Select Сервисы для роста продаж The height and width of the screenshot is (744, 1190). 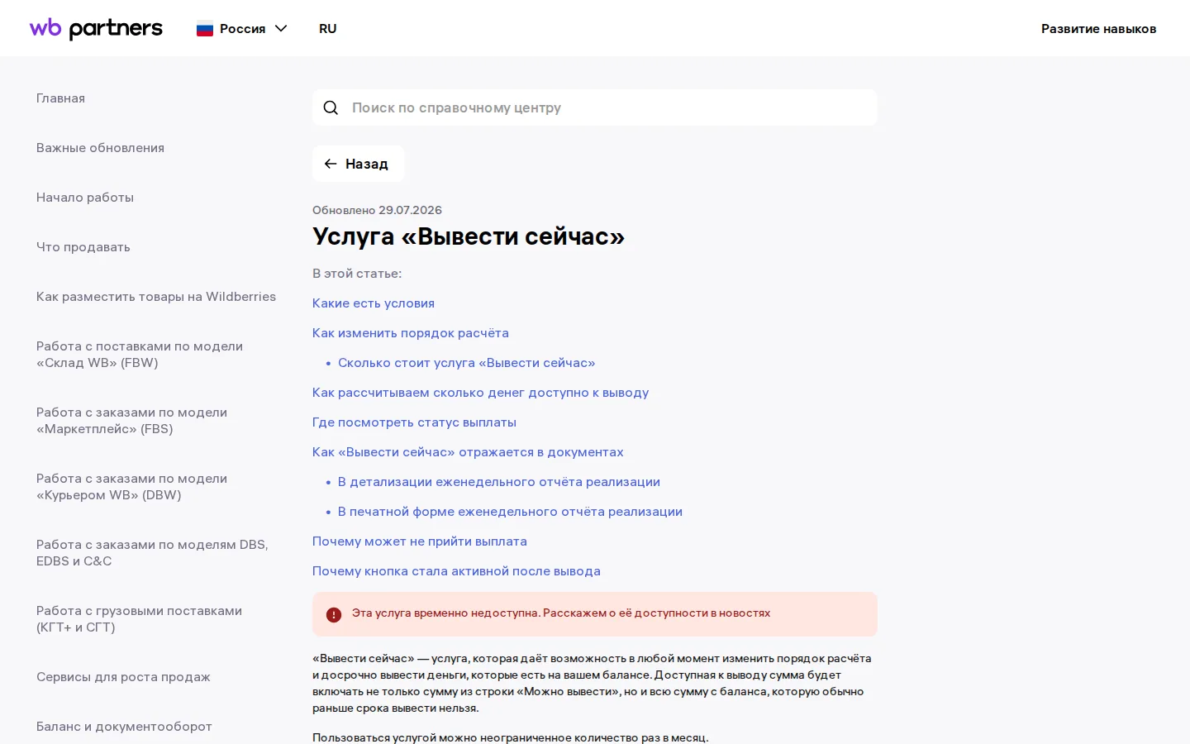[123, 677]
